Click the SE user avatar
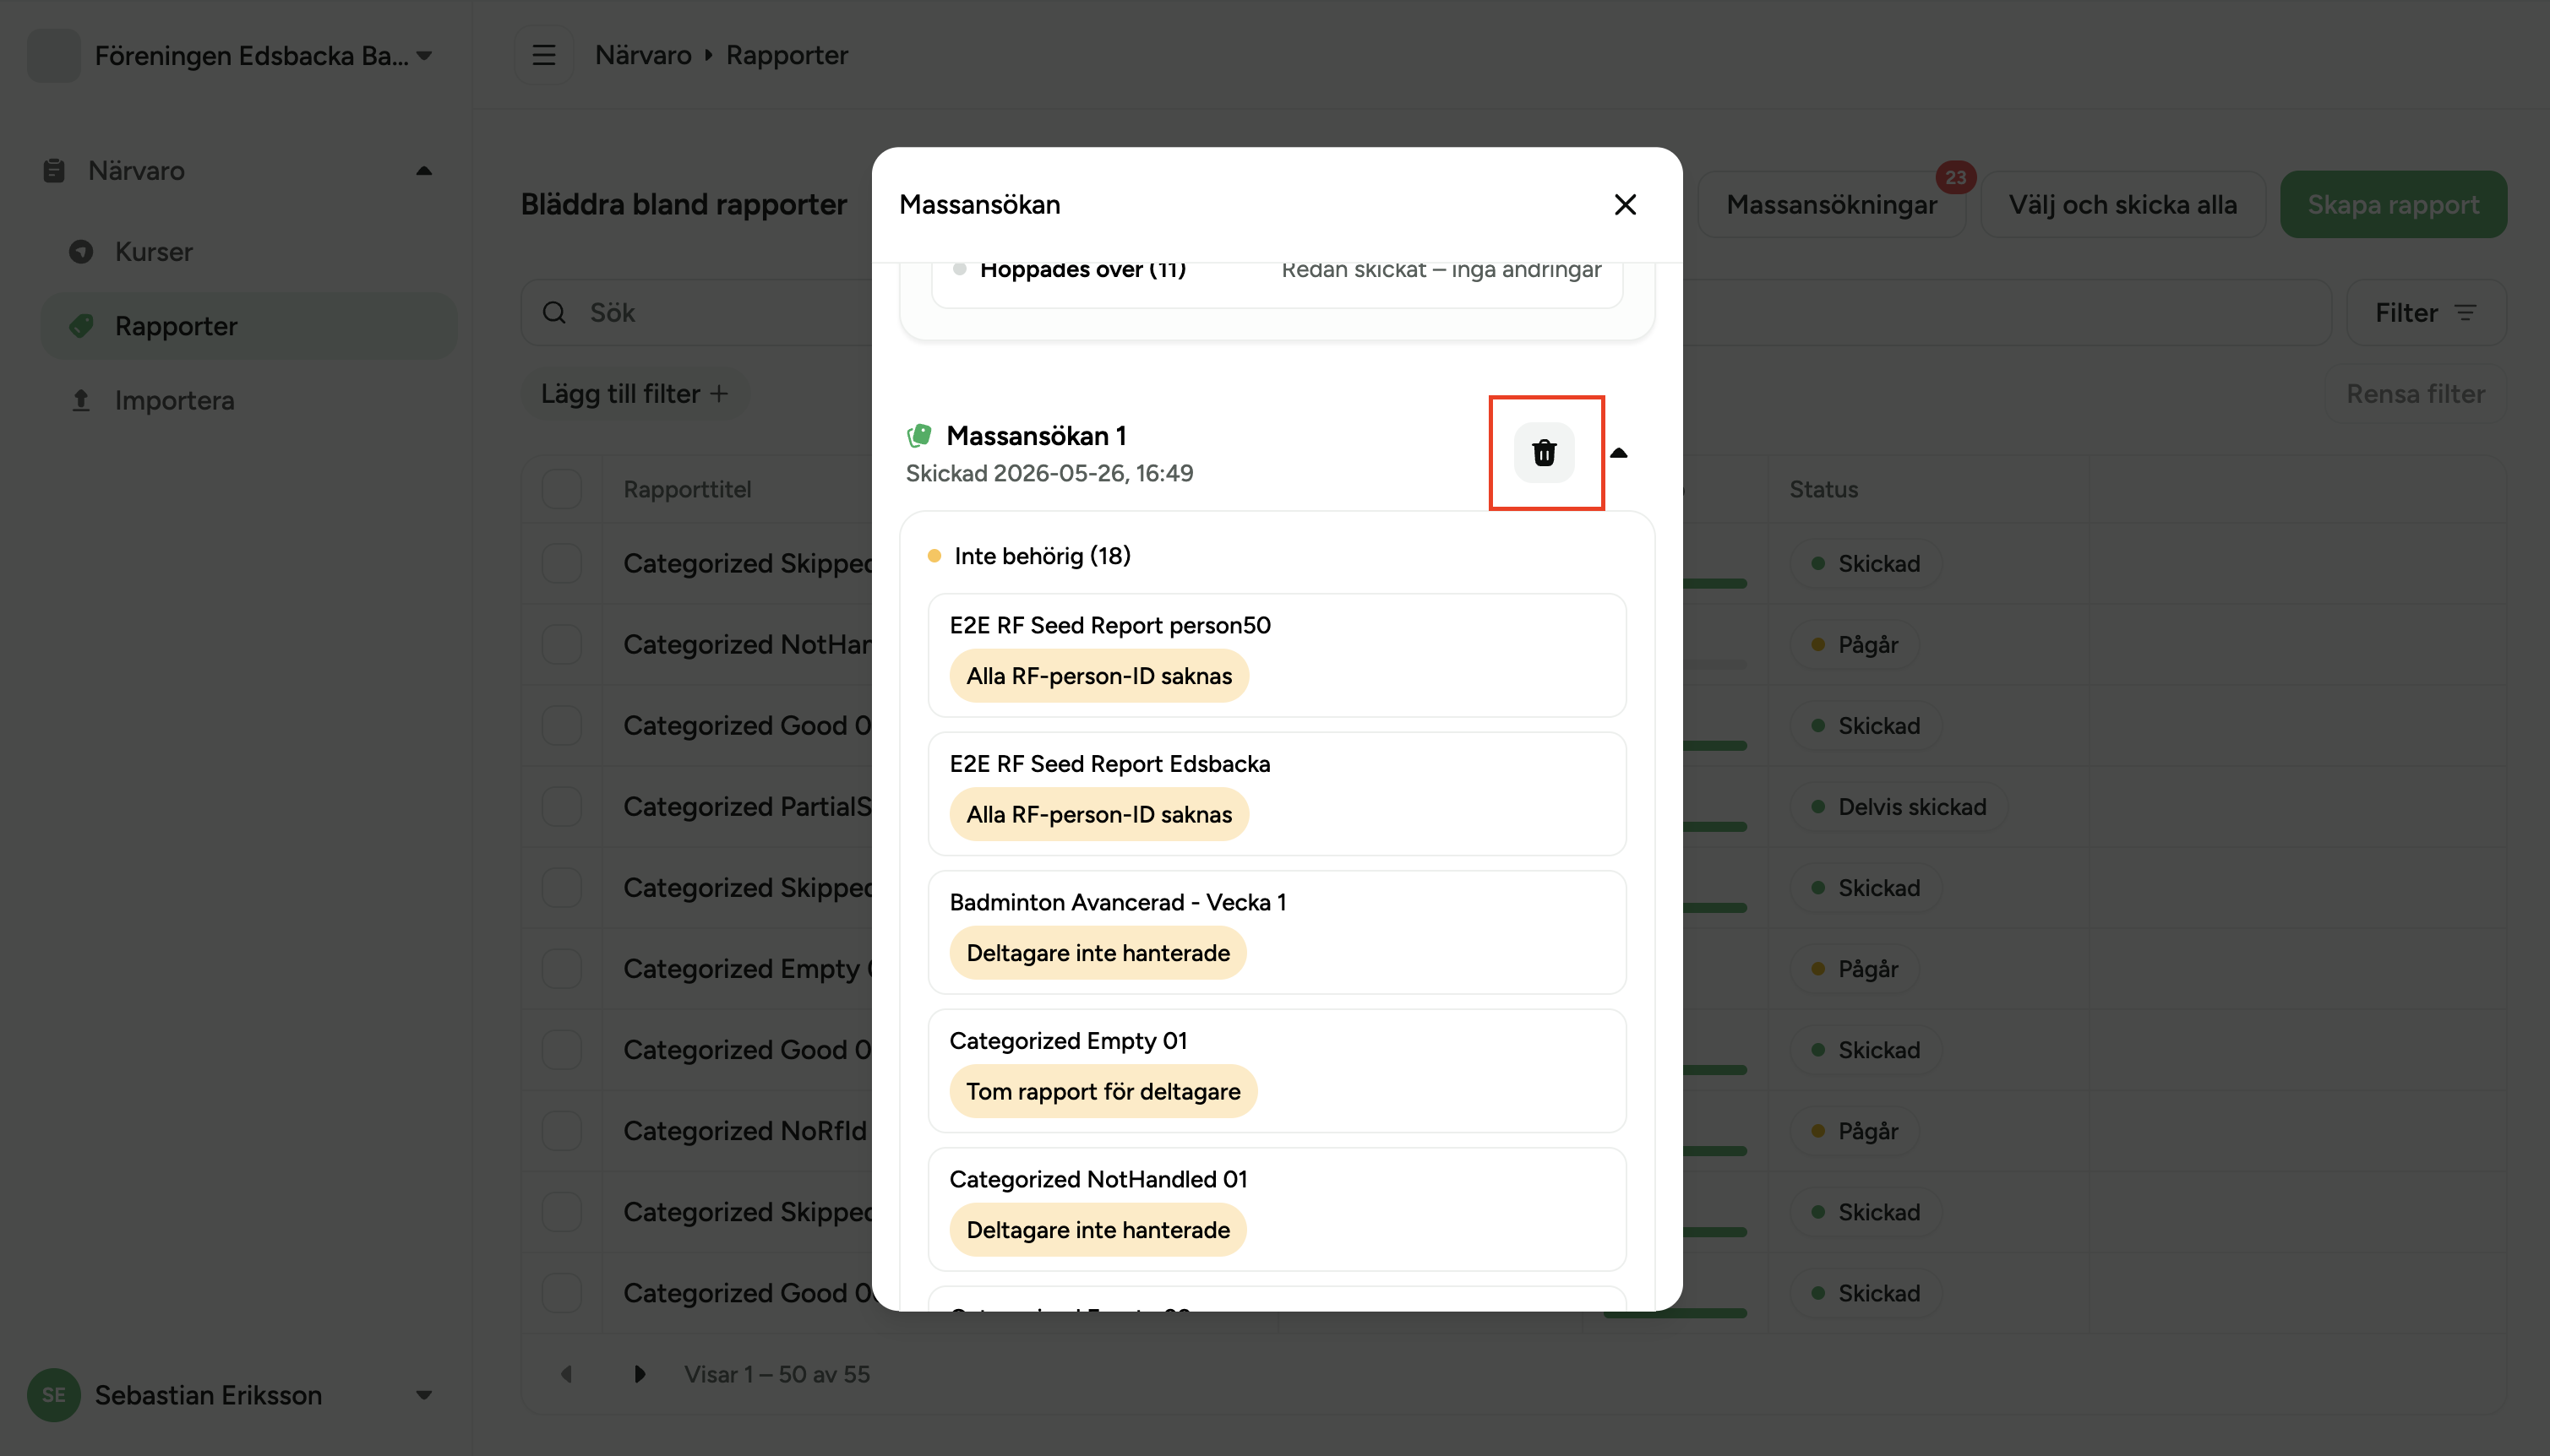 click(54, 1395)
